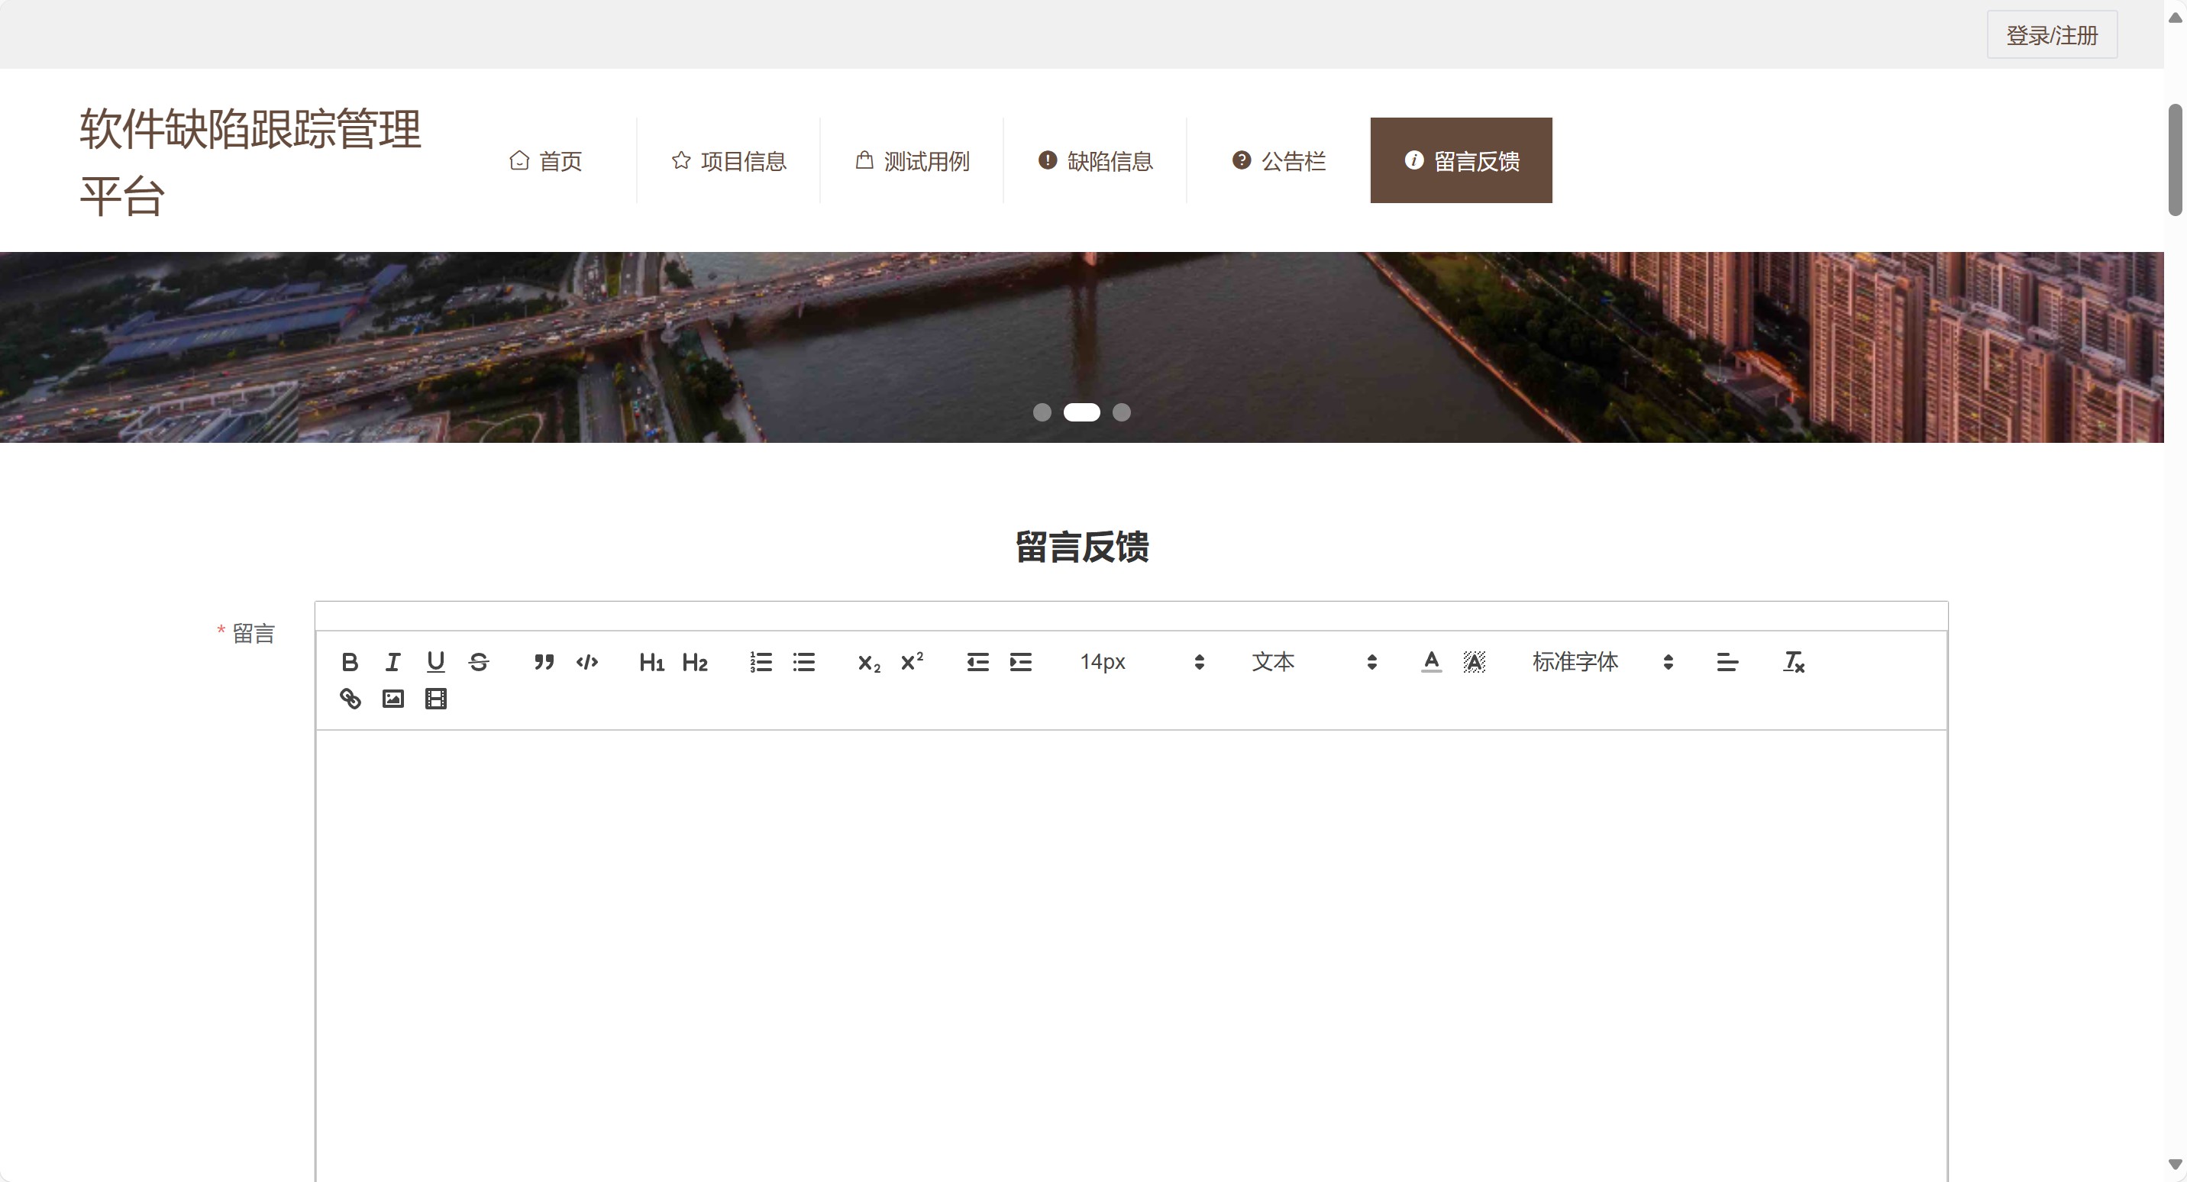Screen dimensions: 2187x1182
Task: Select the first carousel slide dot
Action: (x=1042, y=412)
